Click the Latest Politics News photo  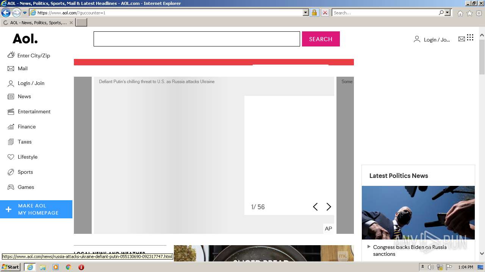[x=418, y=213]
